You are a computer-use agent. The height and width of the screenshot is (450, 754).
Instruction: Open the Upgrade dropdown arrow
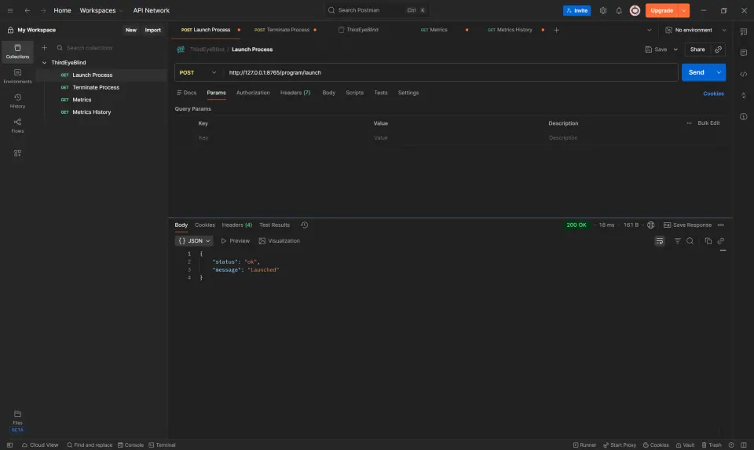tap(684, 10)
